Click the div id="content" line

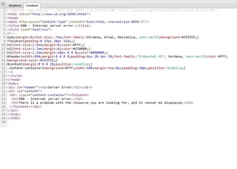[25, 91]
